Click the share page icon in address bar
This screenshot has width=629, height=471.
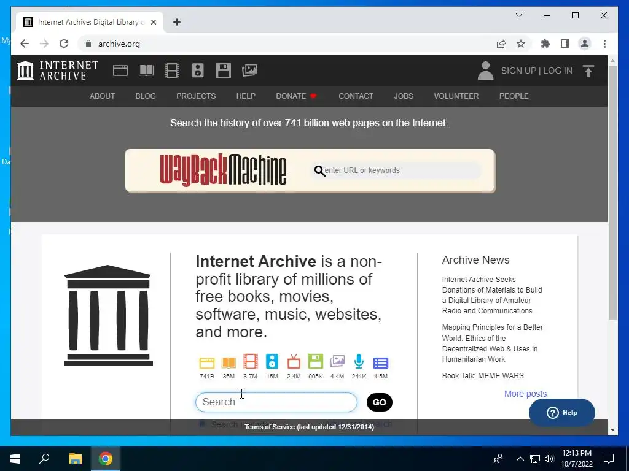tap(501, 44)
